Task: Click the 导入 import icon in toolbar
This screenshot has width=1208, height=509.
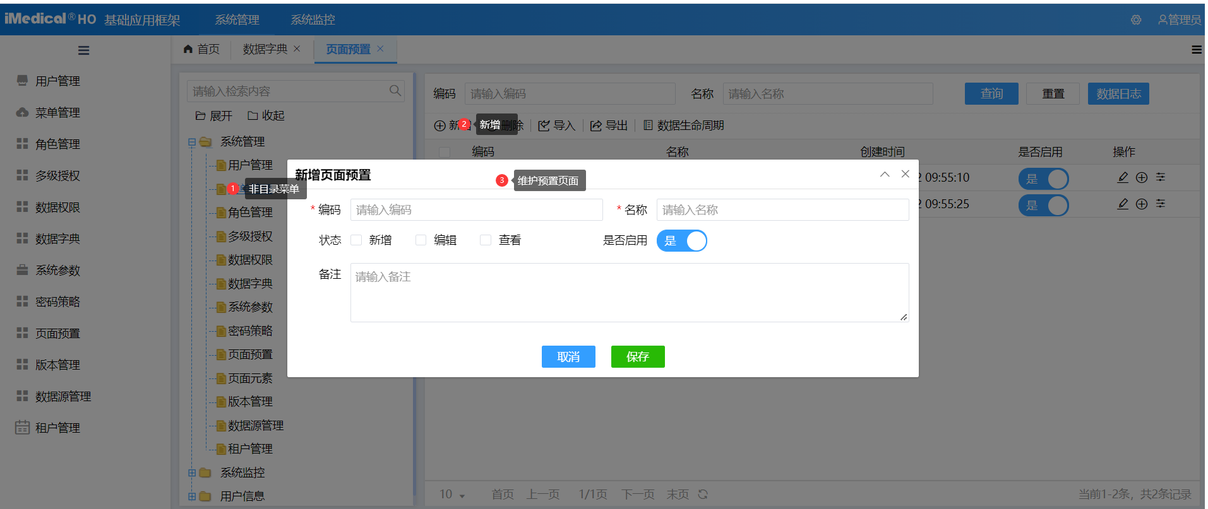Action: [544, 126]
